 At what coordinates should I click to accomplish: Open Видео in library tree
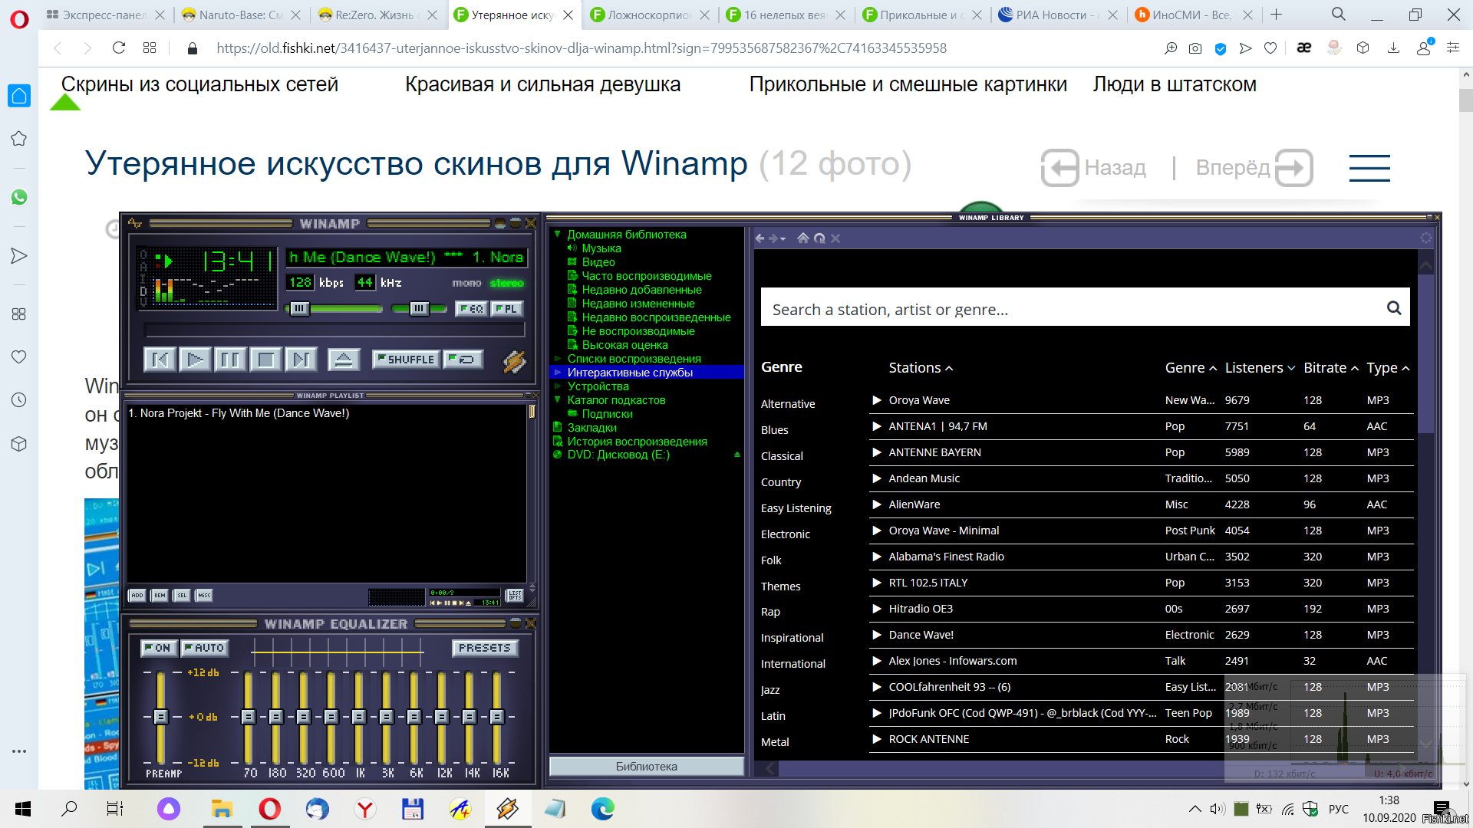point(598,262)
